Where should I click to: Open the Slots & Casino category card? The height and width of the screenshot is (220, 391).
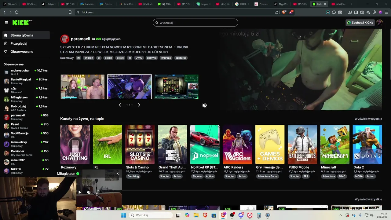pyautogui.click(x=140, y=144)
